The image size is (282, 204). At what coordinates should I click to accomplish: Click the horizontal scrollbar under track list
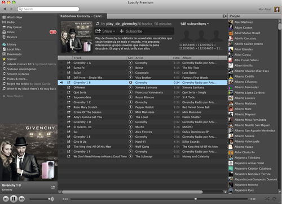tap(133, 192)
